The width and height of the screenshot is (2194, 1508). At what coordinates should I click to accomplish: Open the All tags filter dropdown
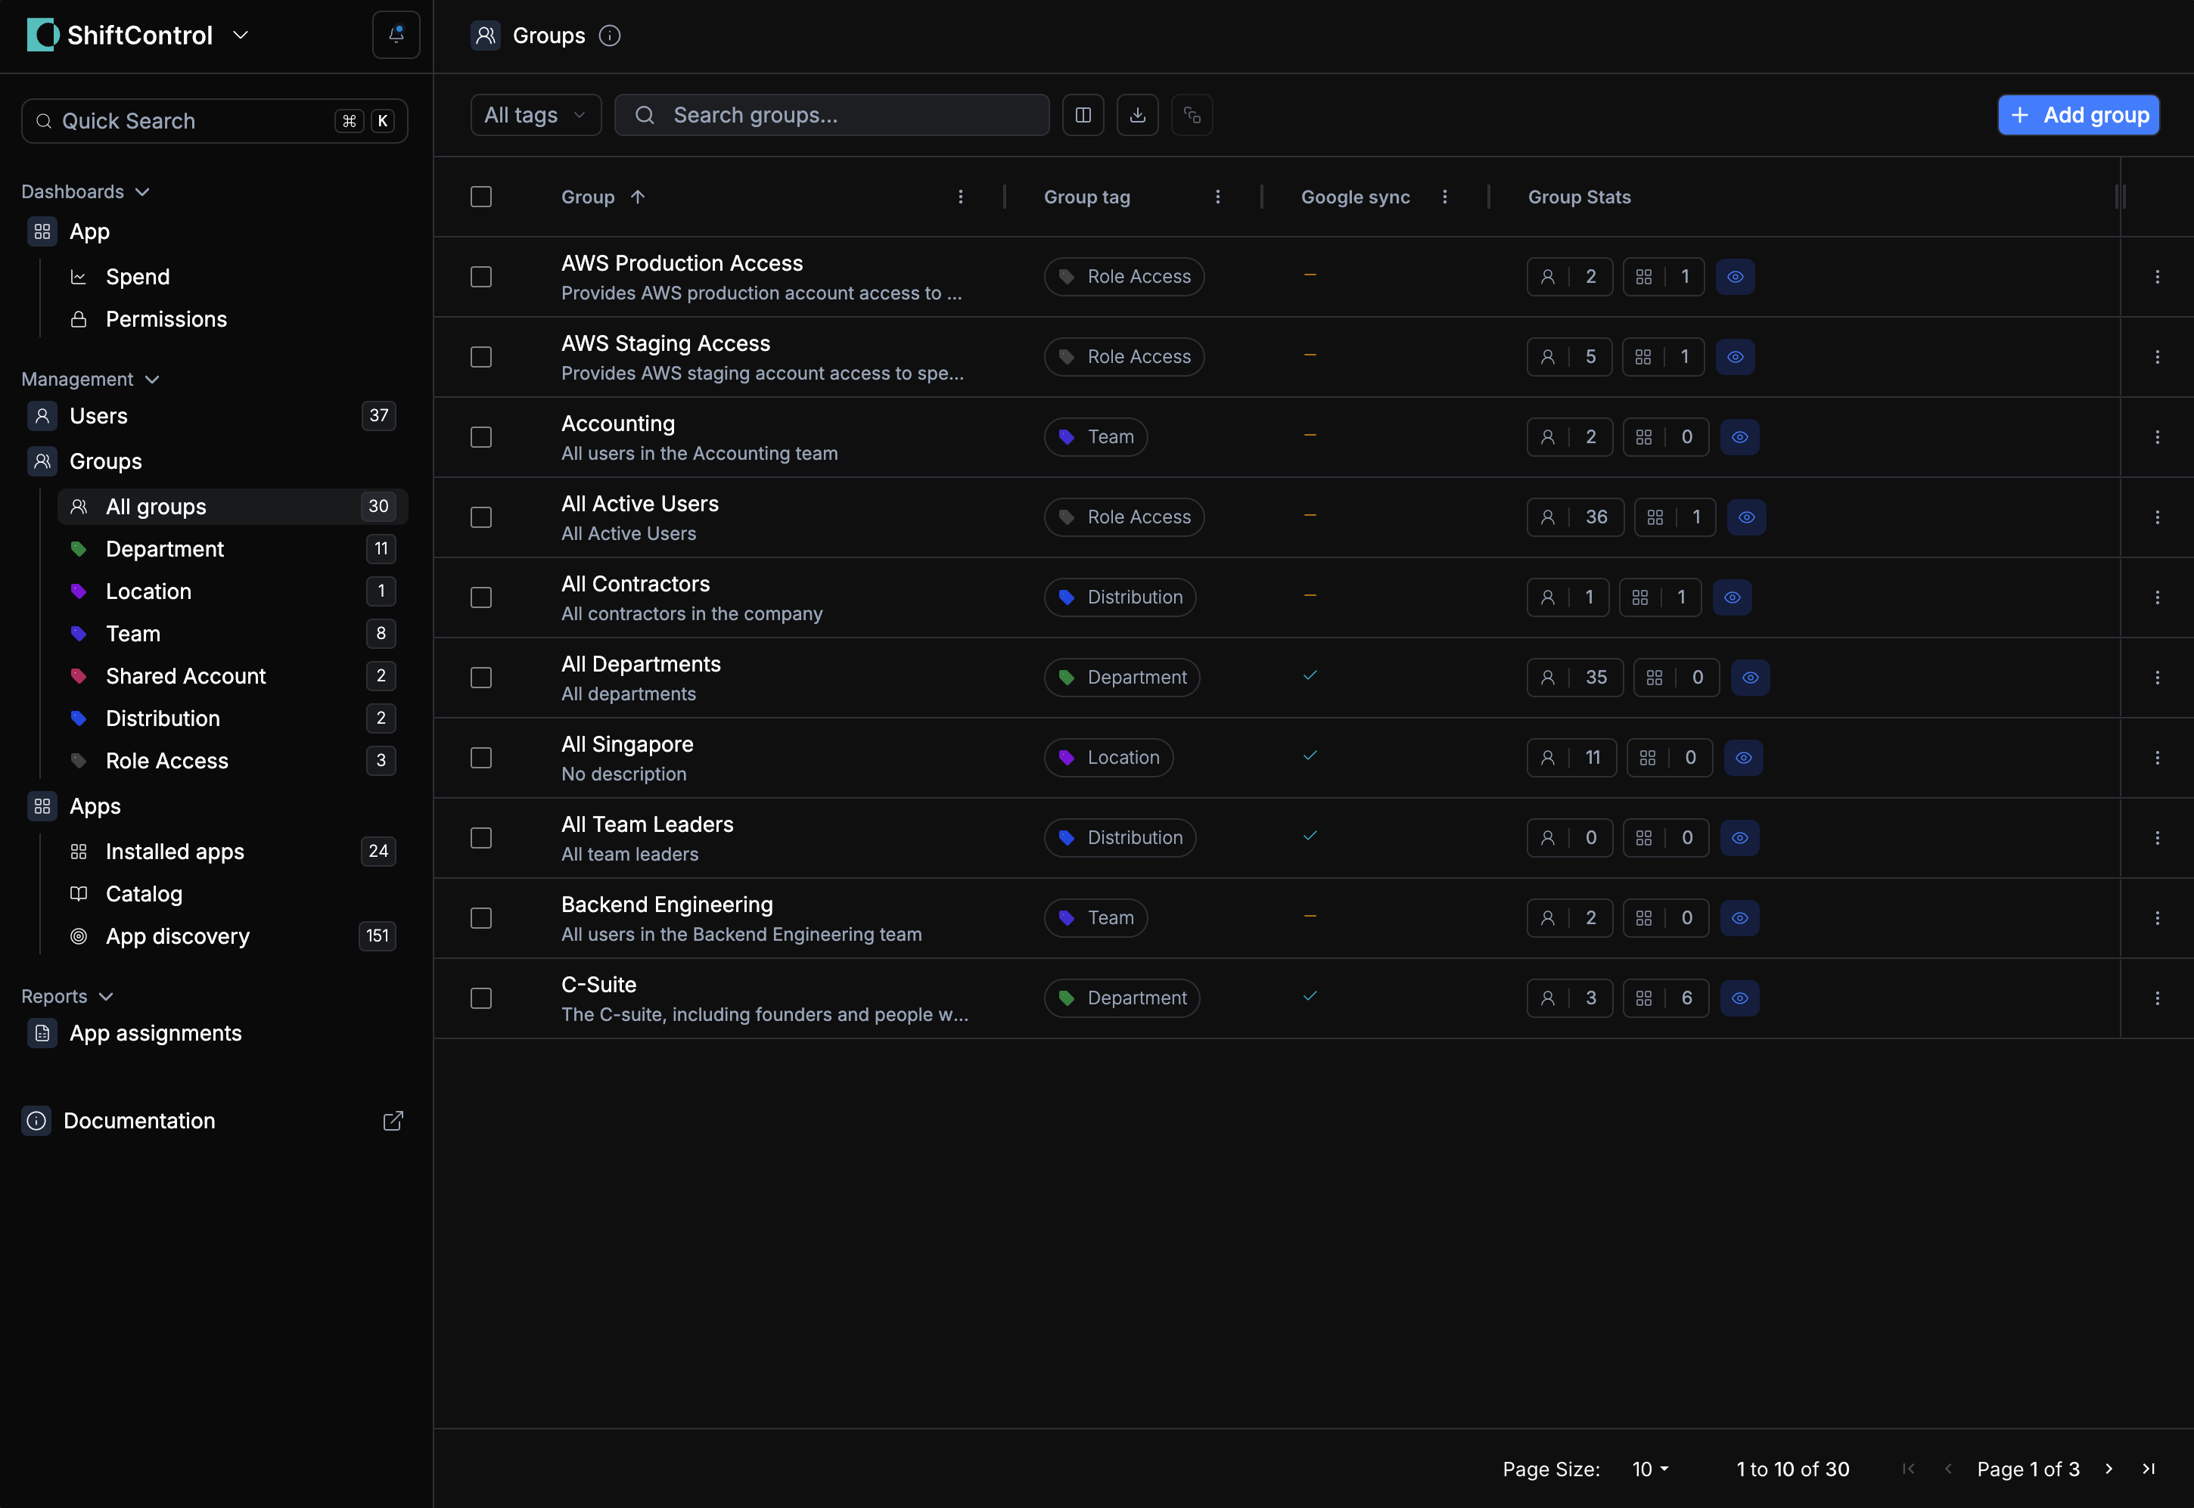(x=535, y=114)
